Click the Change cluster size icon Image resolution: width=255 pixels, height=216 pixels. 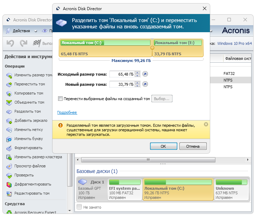pyautogui.click(x=9, y=157)
